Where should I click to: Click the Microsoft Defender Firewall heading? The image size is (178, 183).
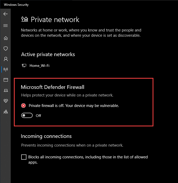52,87
